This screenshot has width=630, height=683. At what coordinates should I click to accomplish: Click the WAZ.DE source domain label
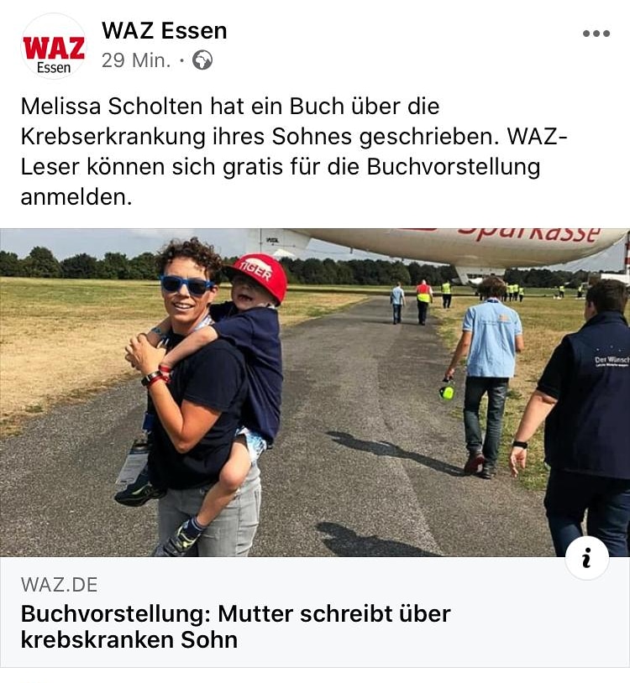pyautogui.click(x=60, y=584)
